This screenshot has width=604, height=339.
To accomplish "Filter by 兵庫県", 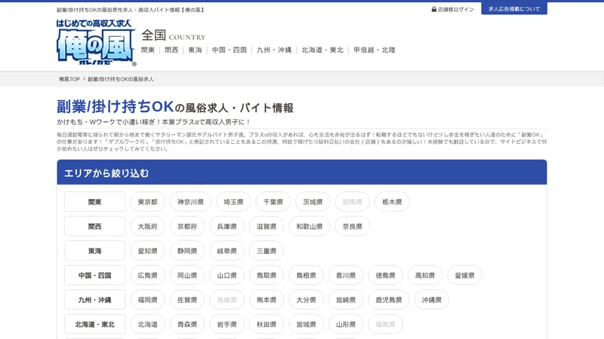I will [227, 227].
